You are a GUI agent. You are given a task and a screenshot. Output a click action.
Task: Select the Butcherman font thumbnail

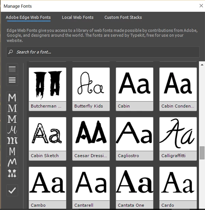(x=47, y=84)
